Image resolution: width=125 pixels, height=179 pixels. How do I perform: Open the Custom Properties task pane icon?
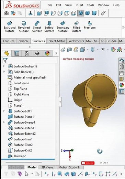coord(122,91)
